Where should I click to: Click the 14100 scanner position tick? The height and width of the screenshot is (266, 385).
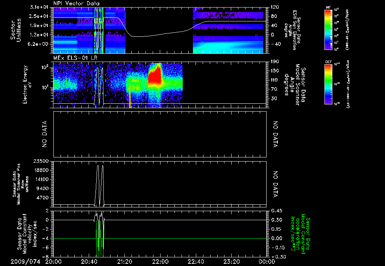click(x=41, y=179)
